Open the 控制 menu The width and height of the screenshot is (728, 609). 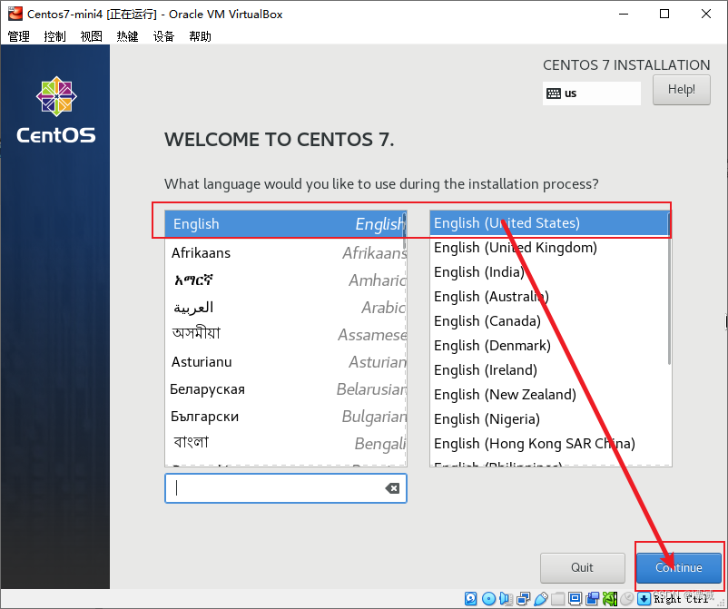click(x=54, y=36)
